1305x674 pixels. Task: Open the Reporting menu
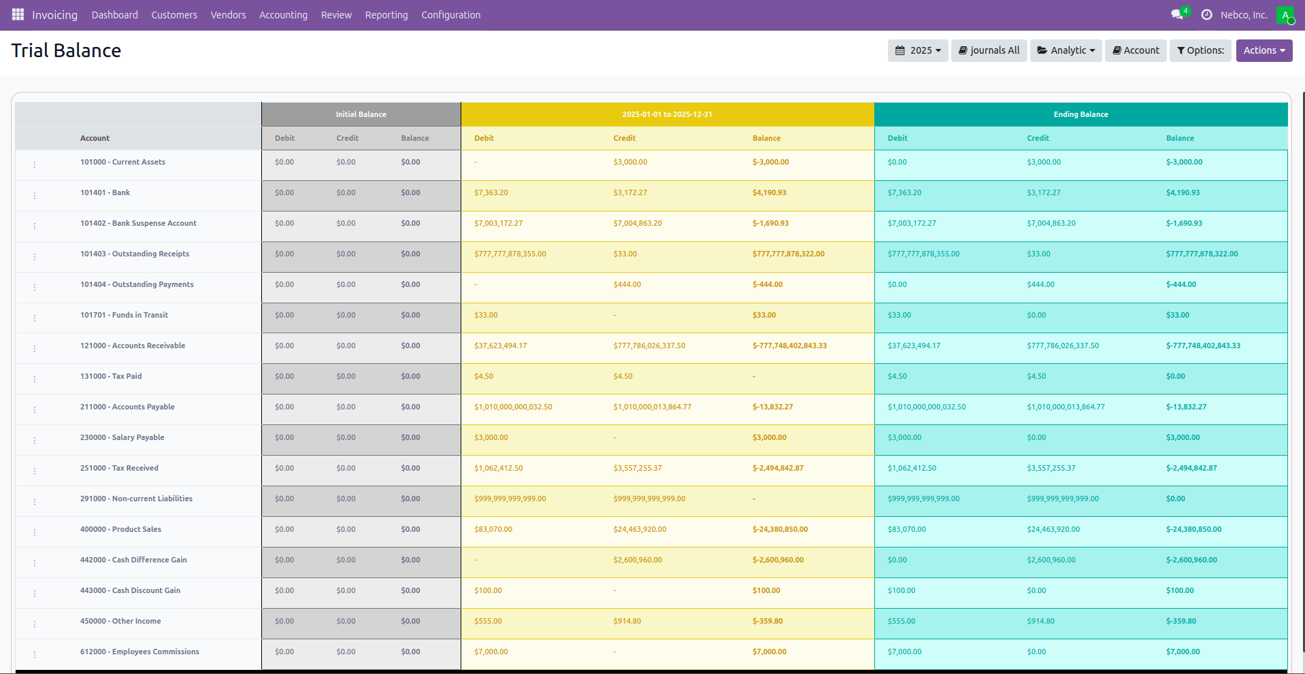click(x=386, y=15)
